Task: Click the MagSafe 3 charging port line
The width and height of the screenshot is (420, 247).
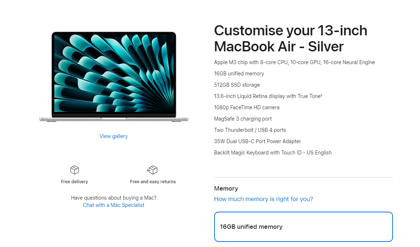Action: [x=243, y=119]
